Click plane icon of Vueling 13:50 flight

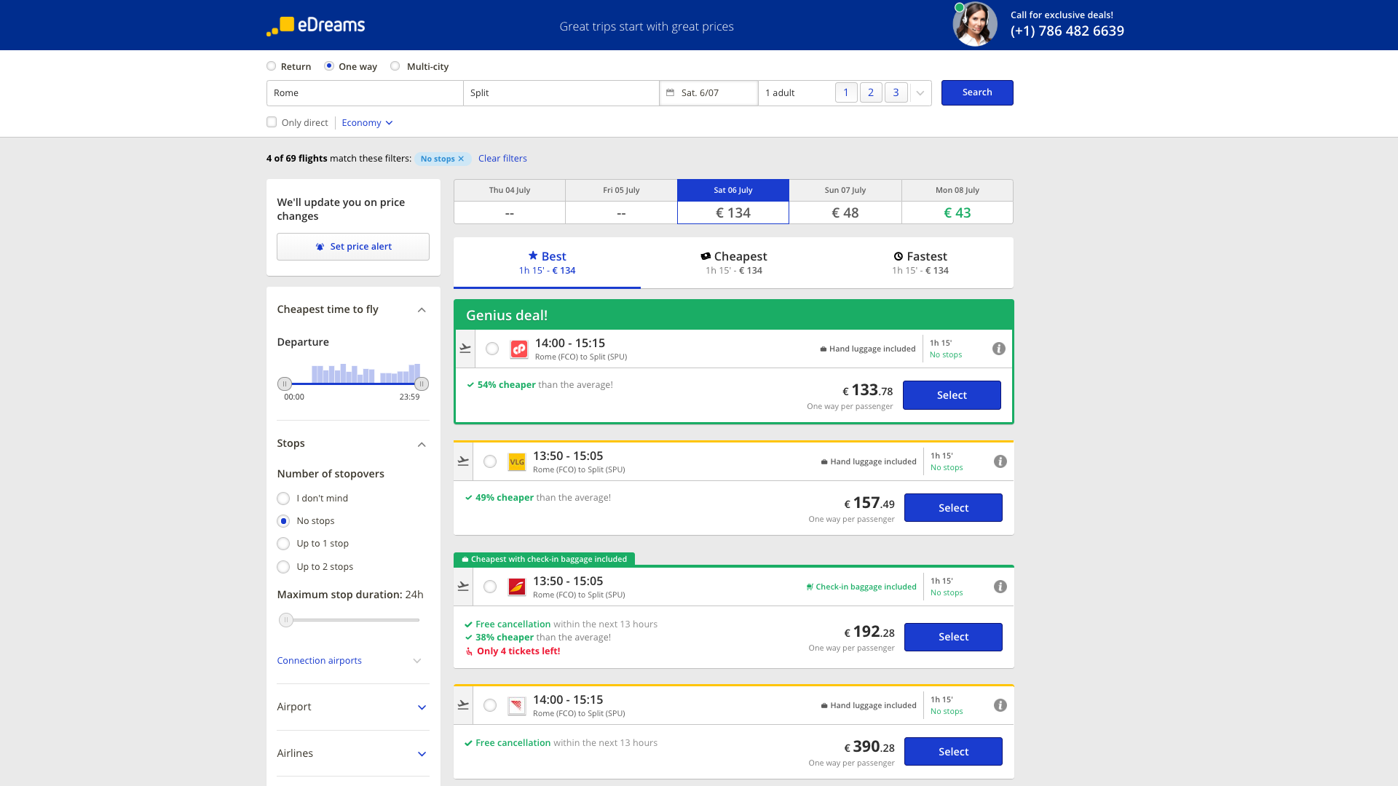click(x=463, y=461)
